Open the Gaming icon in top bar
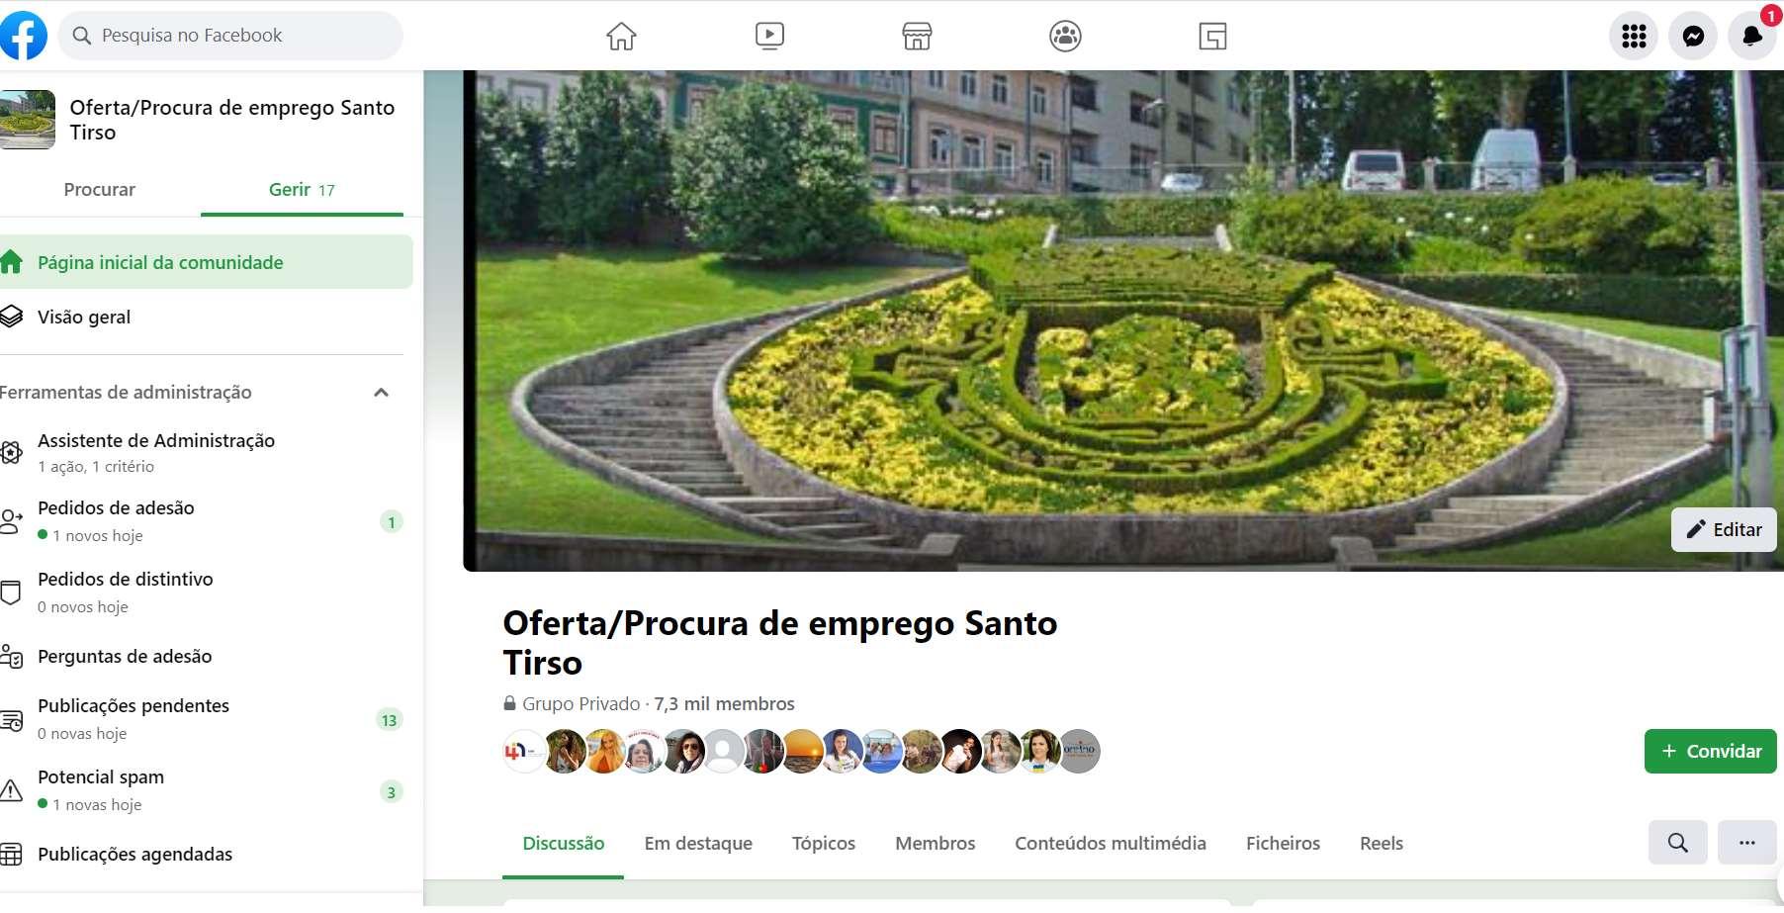 click(x=1212, y=37)
